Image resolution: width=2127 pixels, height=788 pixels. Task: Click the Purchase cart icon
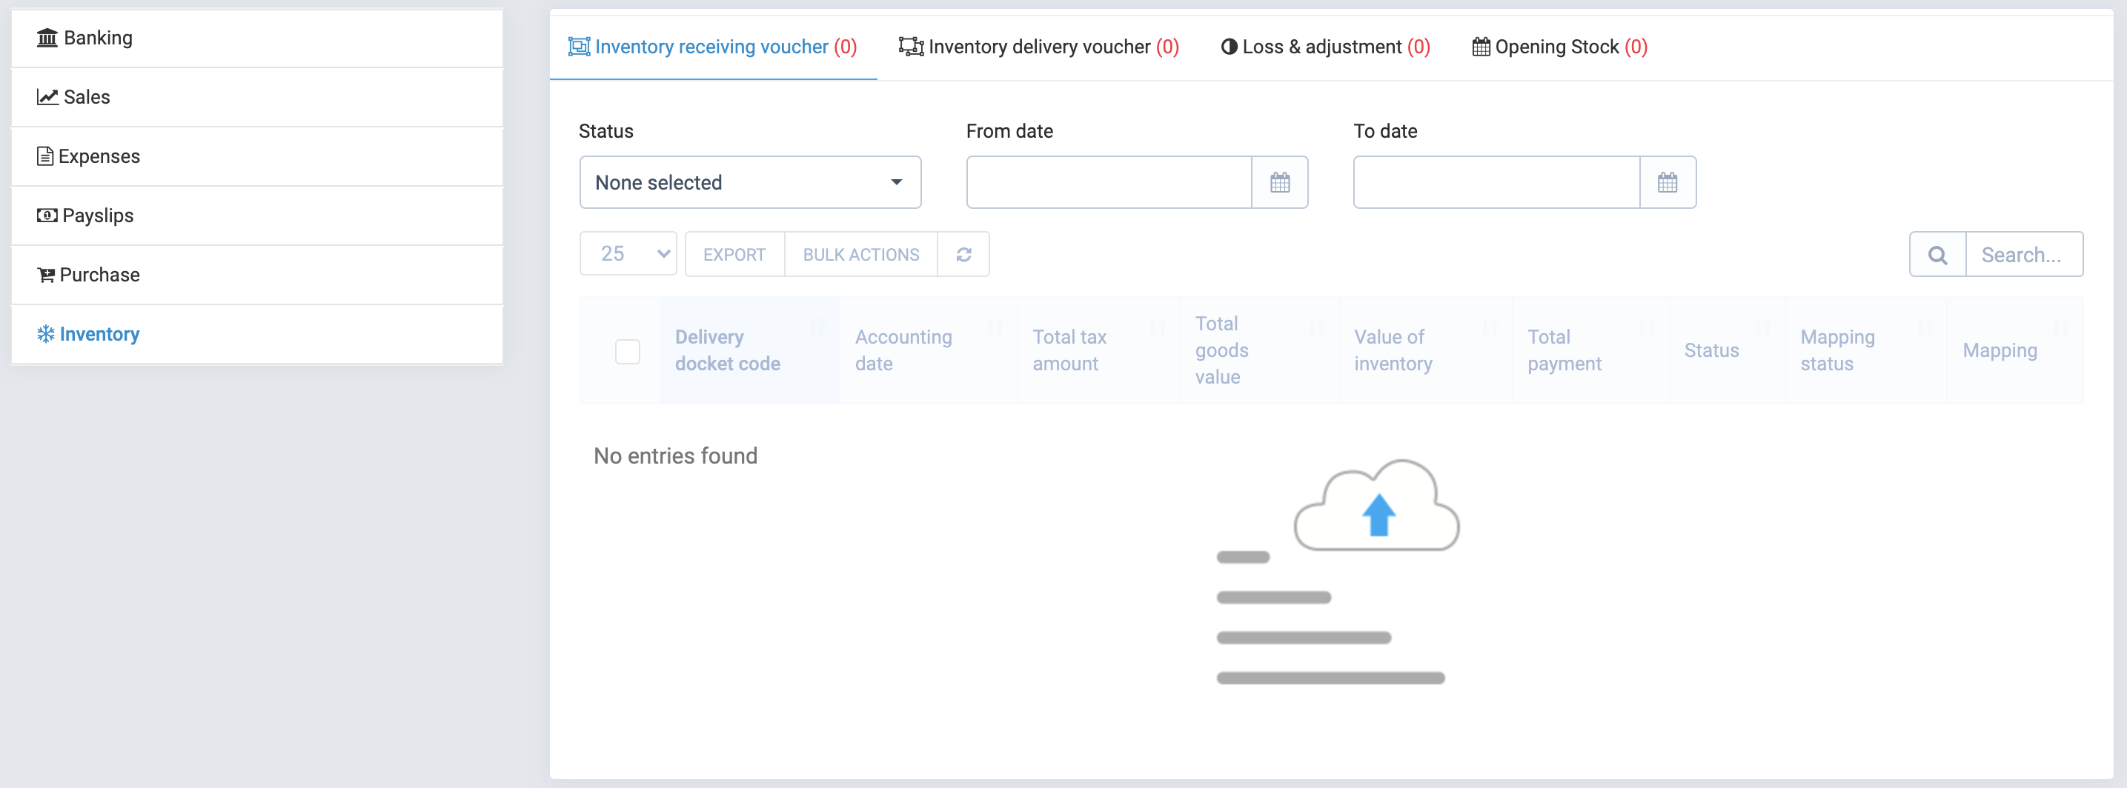point(46,276)
